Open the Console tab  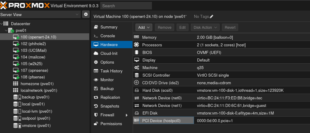[x=107, y=36]
